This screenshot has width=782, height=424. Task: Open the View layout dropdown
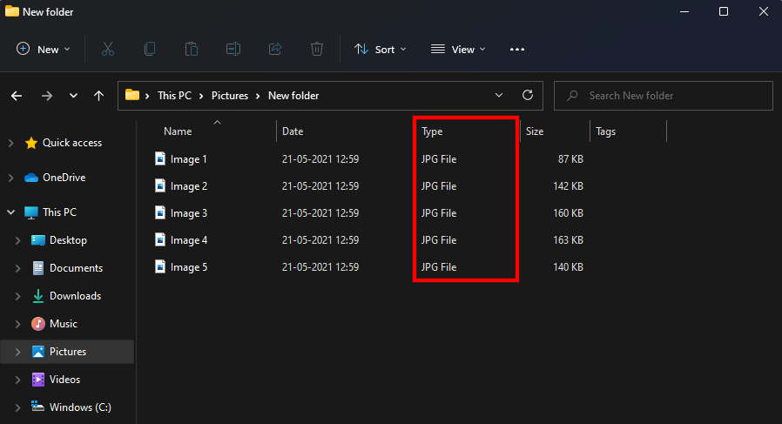(458, 50)
